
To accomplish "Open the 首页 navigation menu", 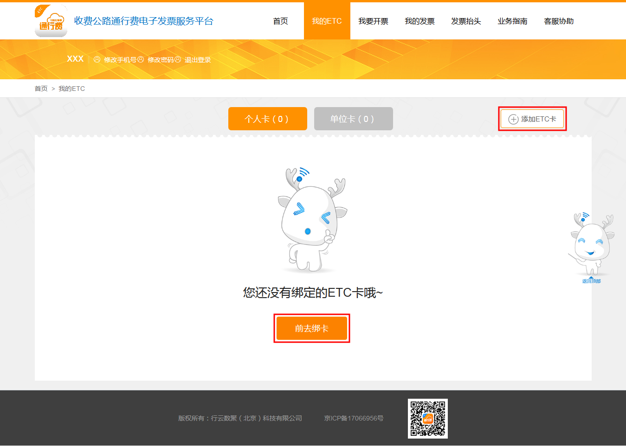I will coord(280,21).
